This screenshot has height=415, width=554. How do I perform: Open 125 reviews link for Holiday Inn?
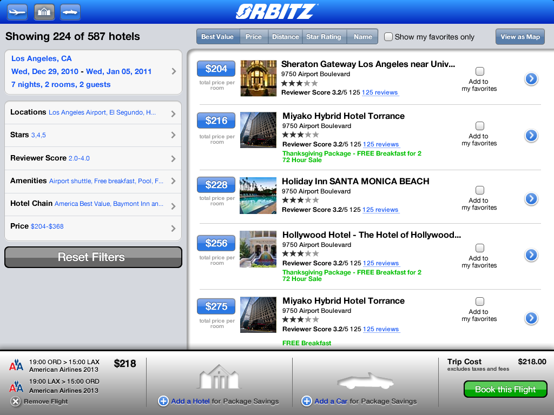(380, 210)
